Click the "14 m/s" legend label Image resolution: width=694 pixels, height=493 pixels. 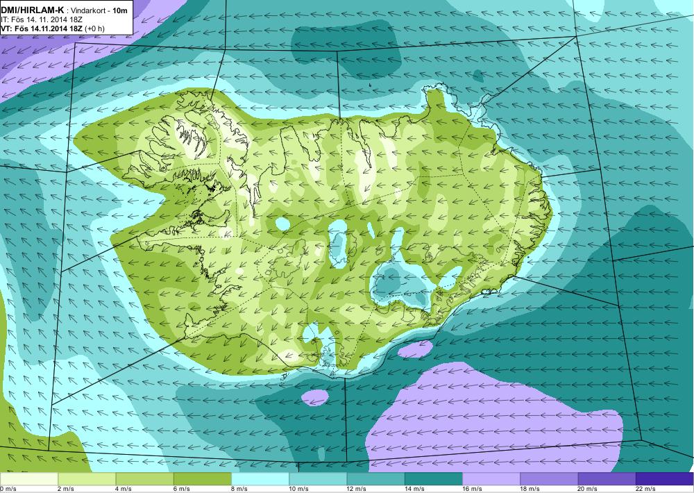415,489
